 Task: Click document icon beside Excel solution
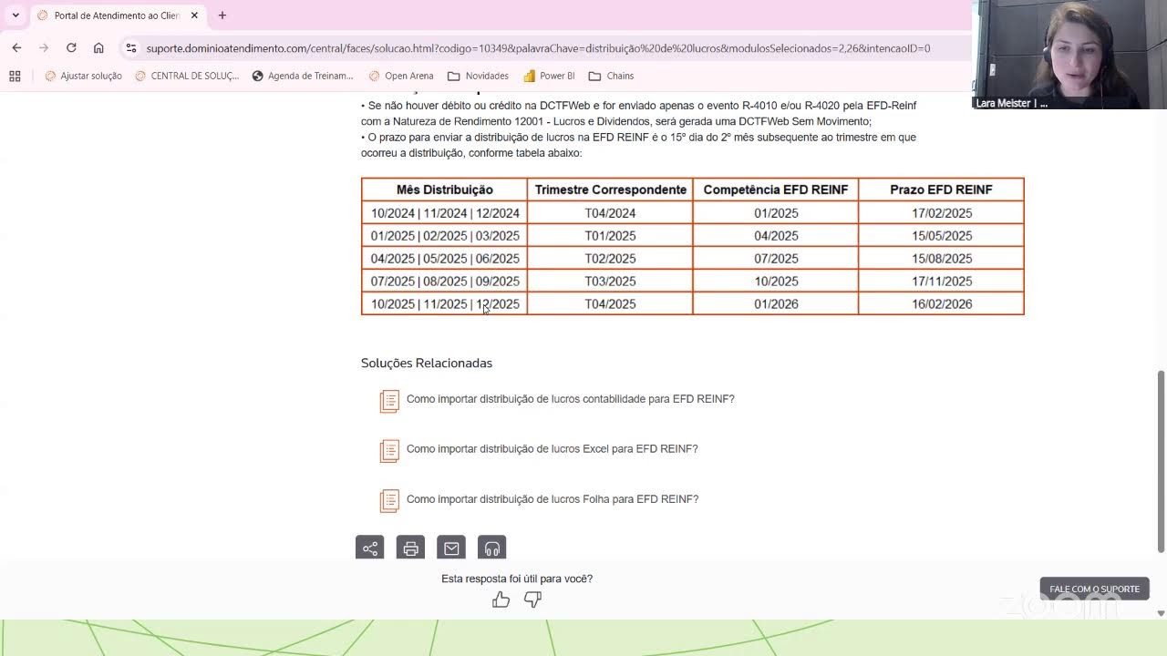click(x=389, y=451)
